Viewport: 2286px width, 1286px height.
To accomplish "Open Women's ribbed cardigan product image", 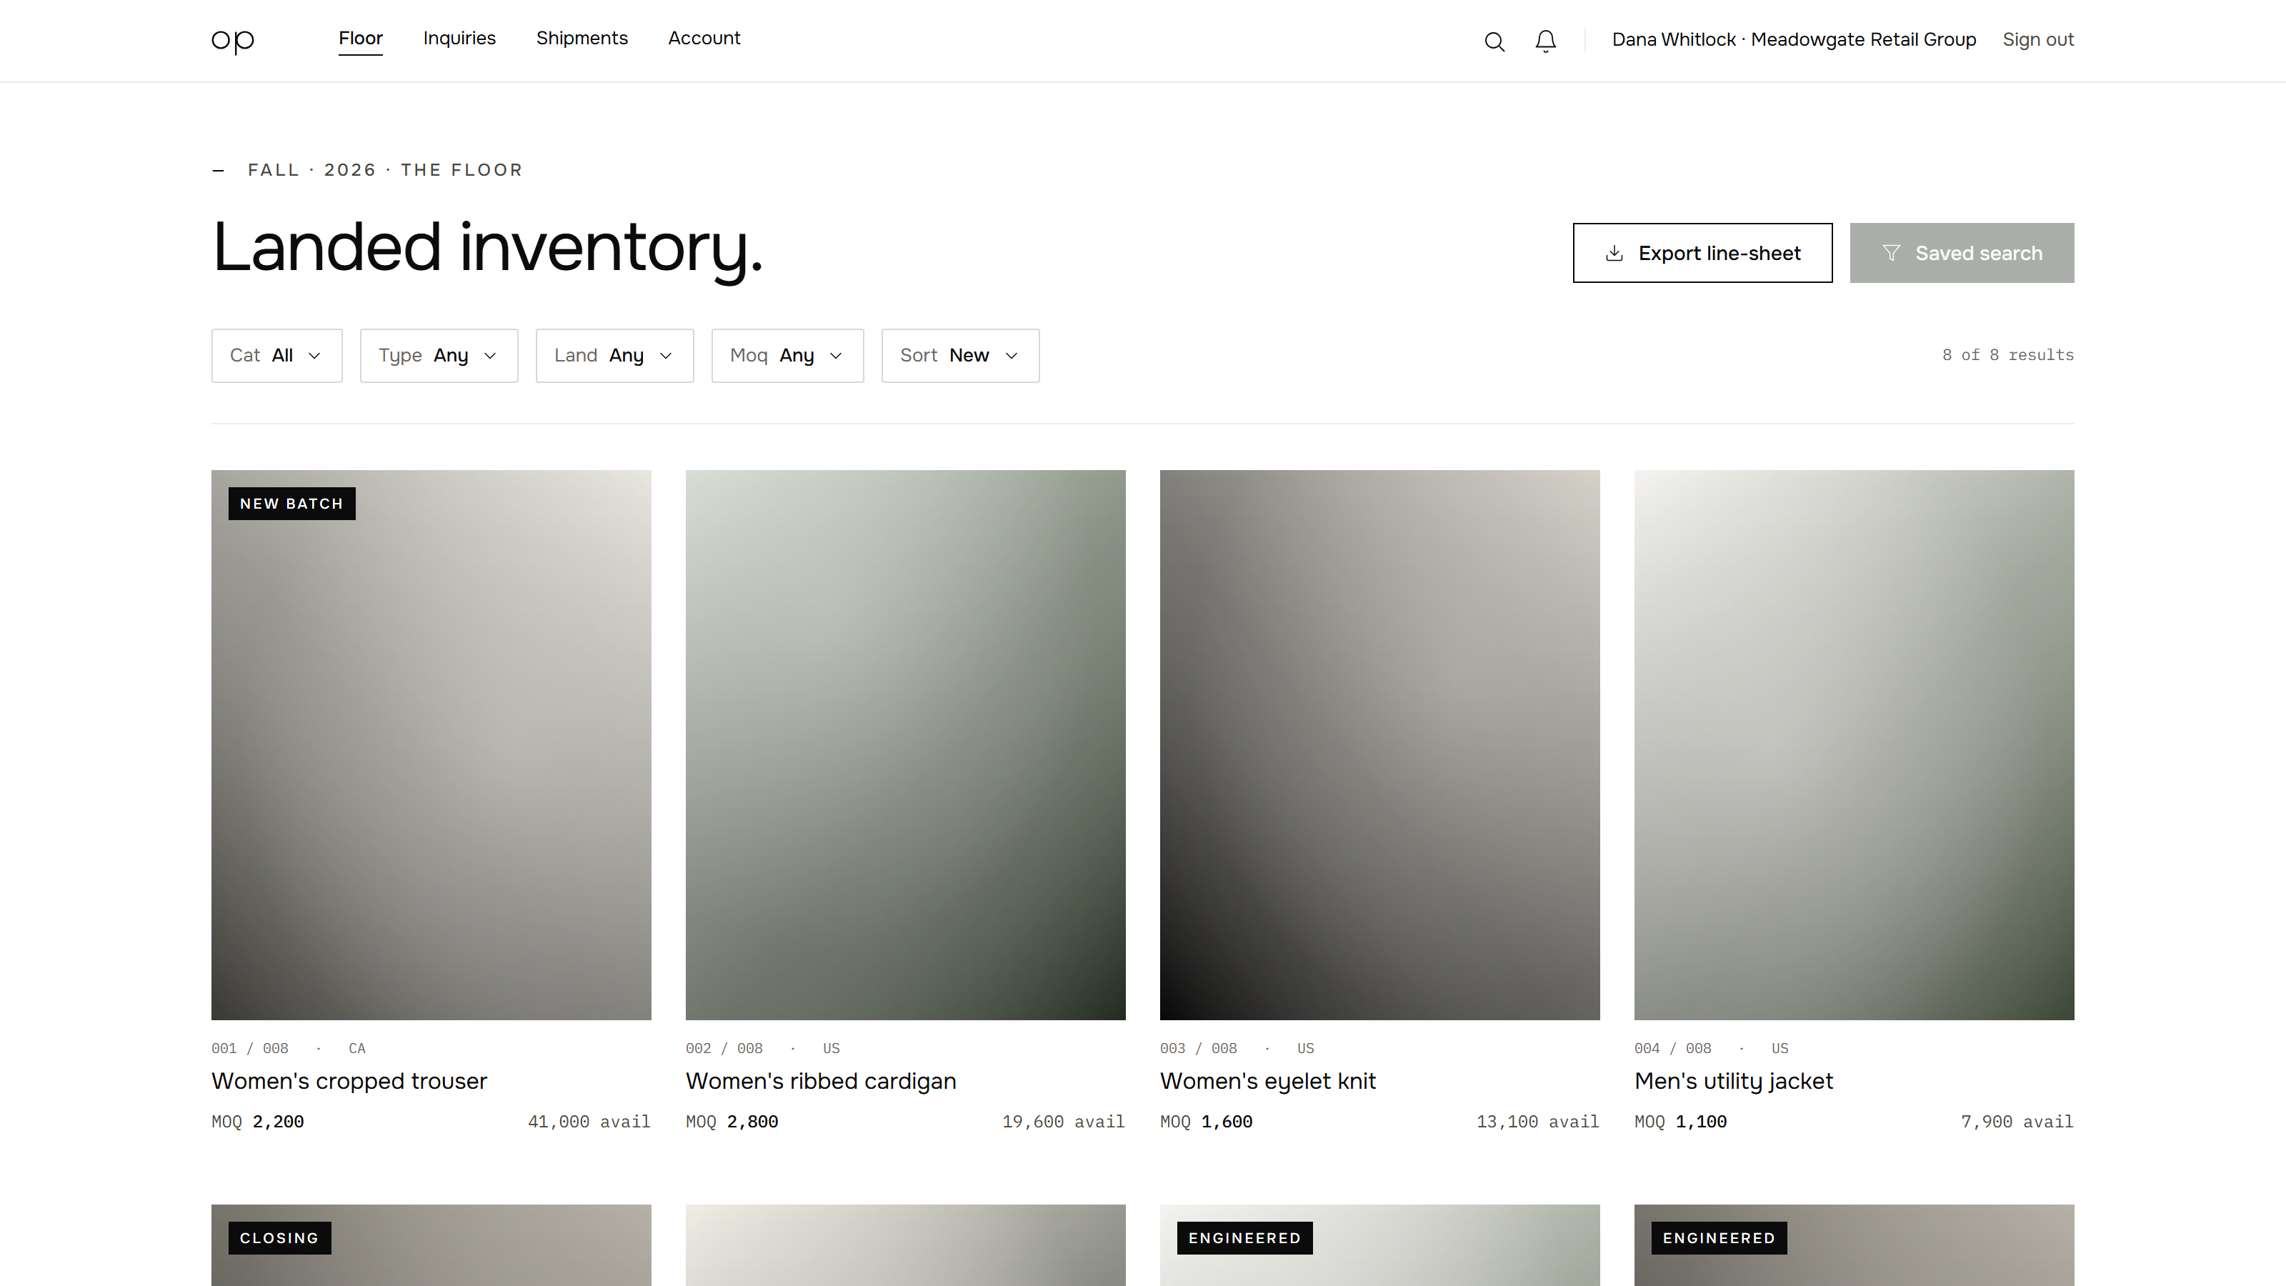I will pos(905,744).
